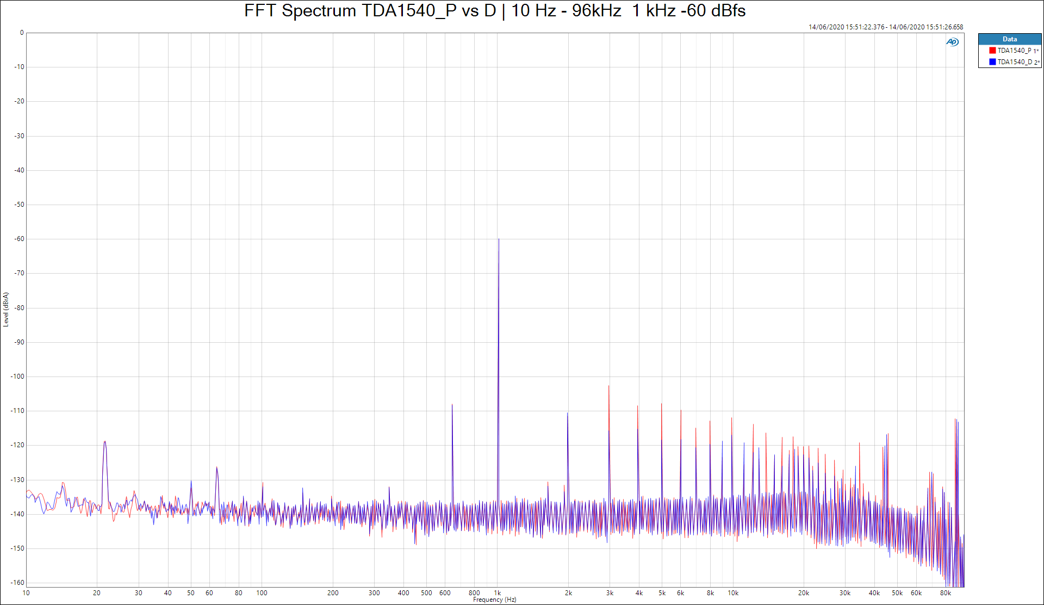
Task: Click the -60 tick label on y-axis
Action: click(20, 239)
